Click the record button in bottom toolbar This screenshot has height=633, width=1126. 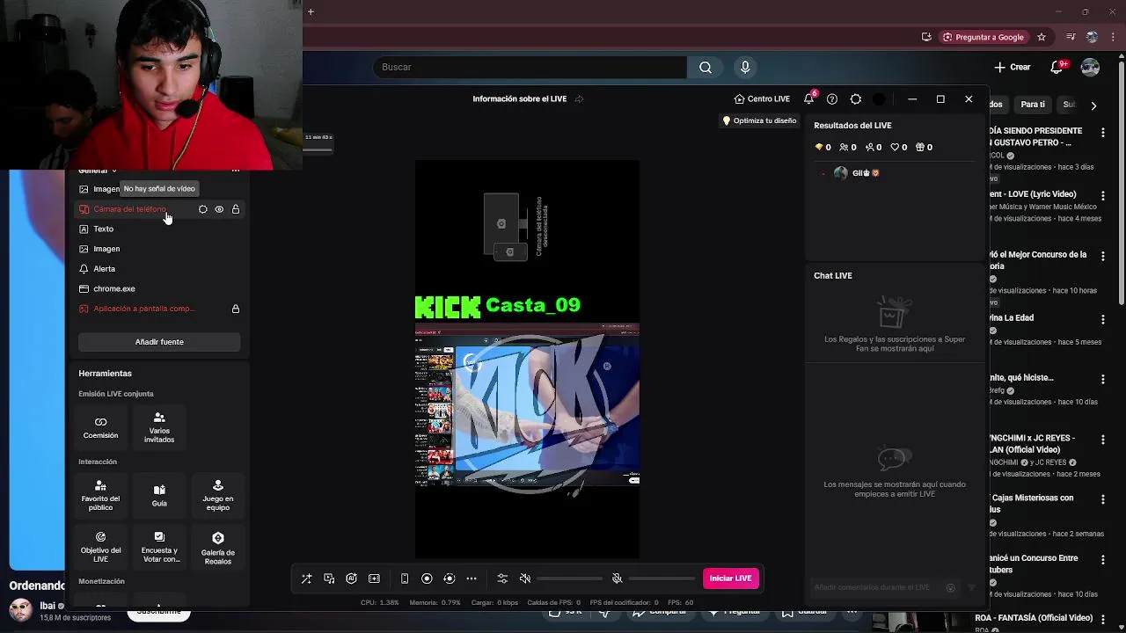click(x=427, y=578)
